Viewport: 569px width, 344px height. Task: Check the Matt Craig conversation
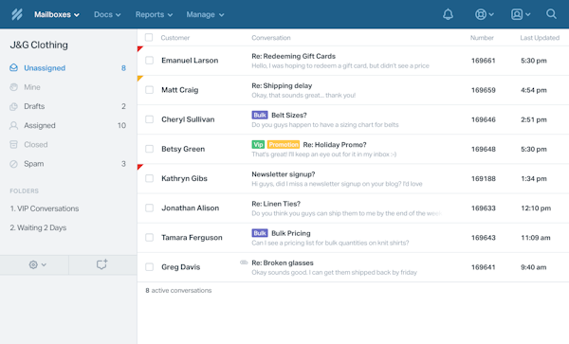tap(149, 90)
